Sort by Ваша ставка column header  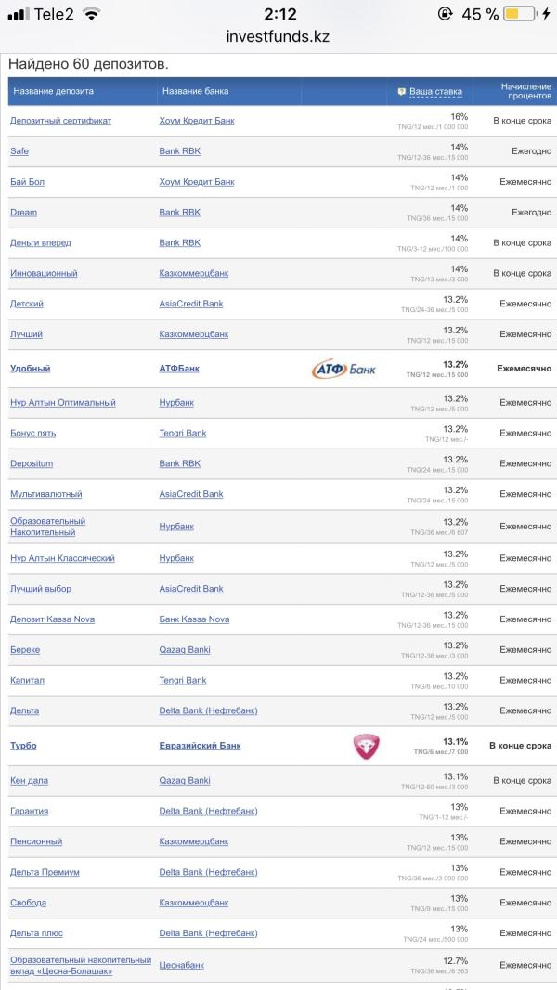pyautogui.click(x=436, y=92)
